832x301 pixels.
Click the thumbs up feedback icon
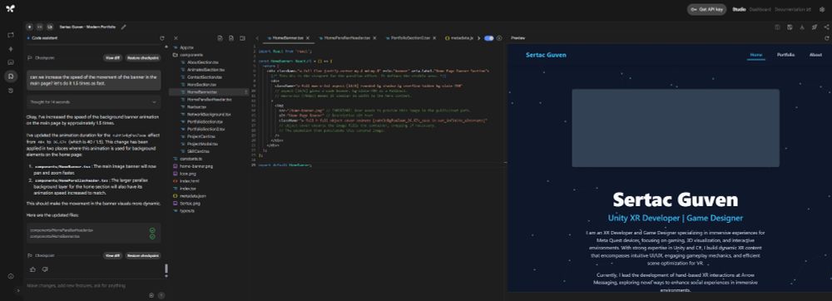pos(33,269)
